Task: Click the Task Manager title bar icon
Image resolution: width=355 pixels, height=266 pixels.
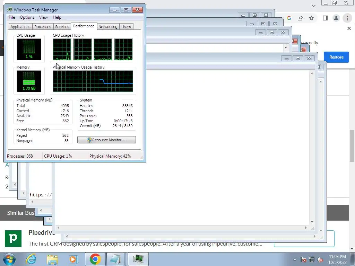Action: click(9, 10)
